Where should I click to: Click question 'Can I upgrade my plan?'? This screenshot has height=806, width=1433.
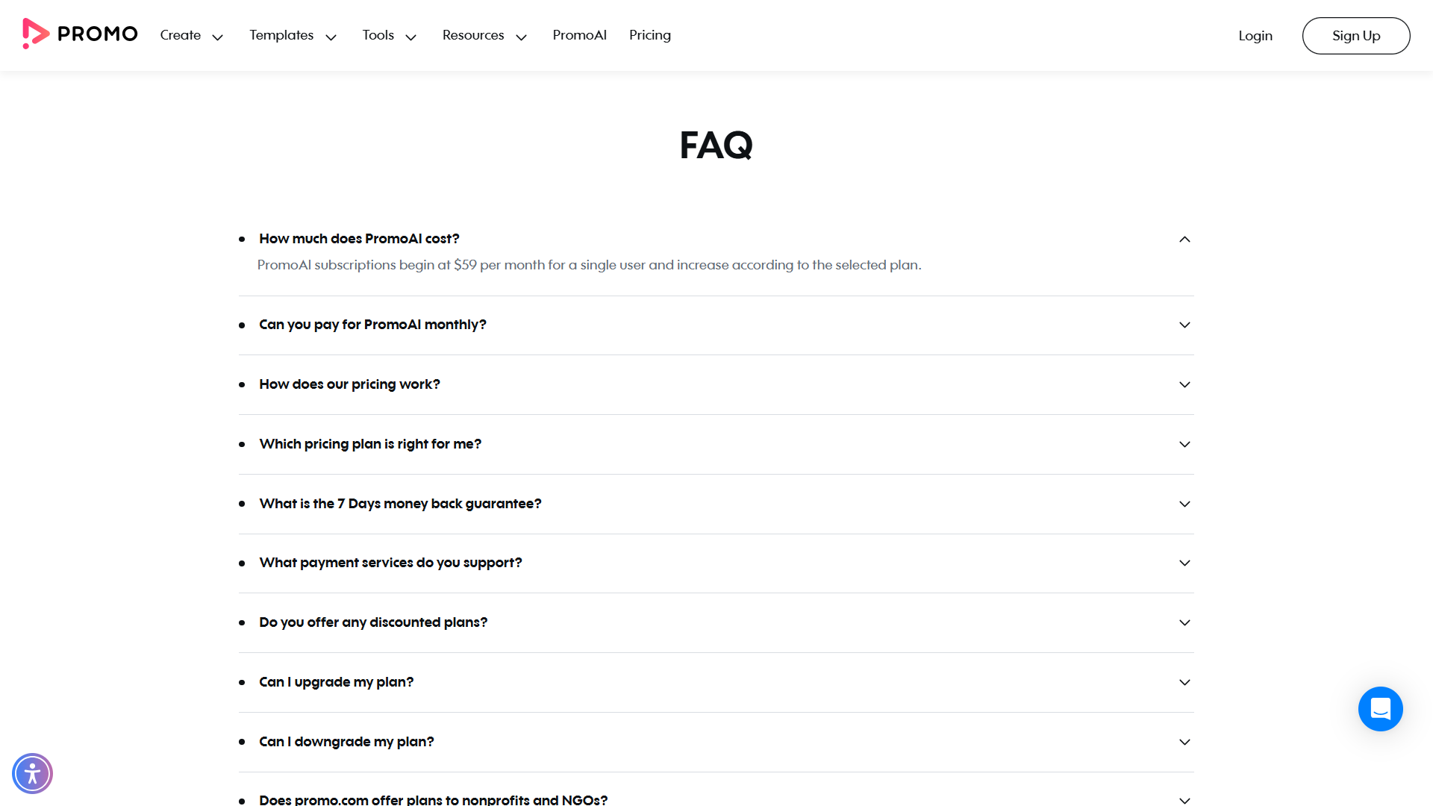point(336,682)
